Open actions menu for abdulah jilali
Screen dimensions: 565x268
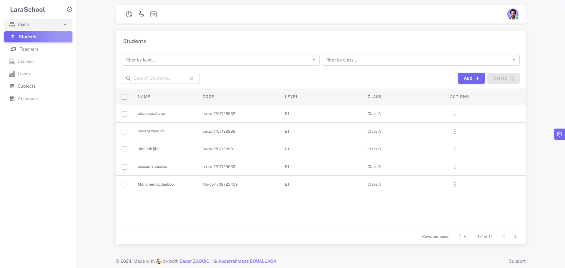[455, 149]
